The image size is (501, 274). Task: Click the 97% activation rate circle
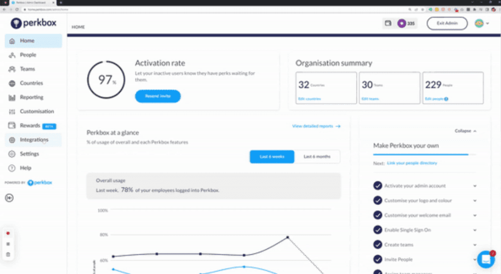click(106, 80)
